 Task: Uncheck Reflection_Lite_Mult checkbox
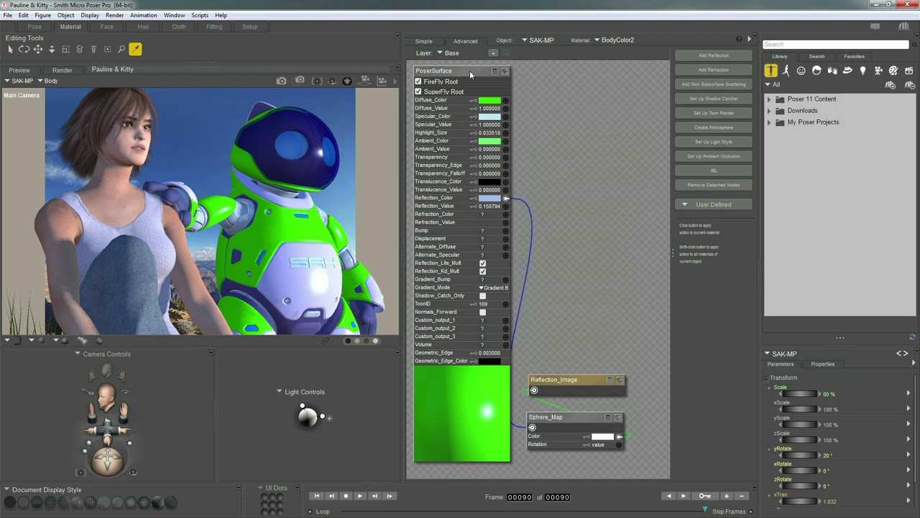(x=482, y=263)
